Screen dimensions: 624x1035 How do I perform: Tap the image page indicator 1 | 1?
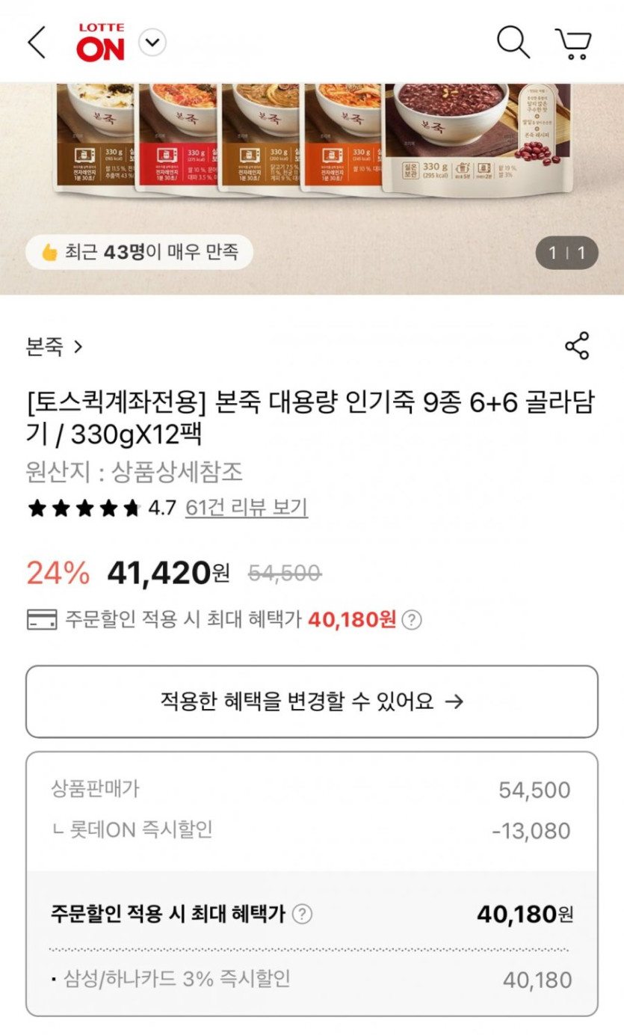566,254
